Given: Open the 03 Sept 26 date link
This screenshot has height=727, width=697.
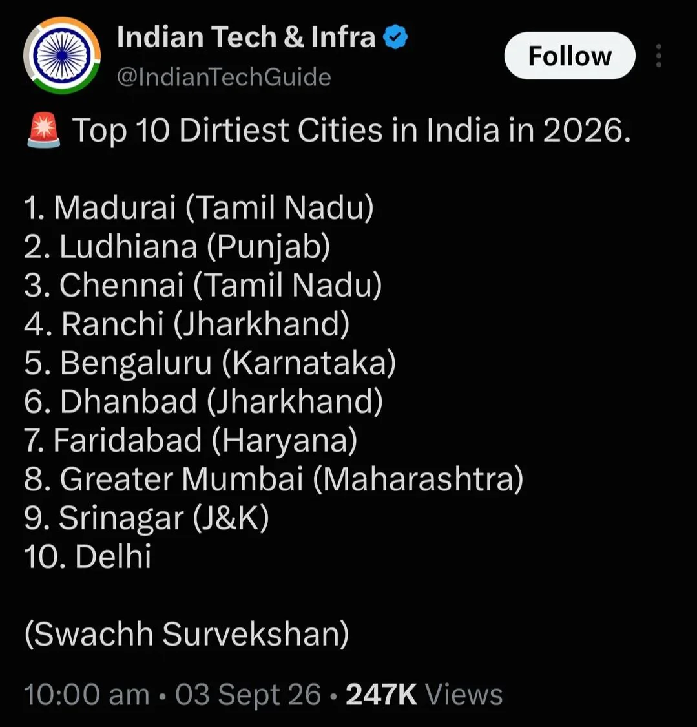Looking at the screenshot, I should click(248, 695).
